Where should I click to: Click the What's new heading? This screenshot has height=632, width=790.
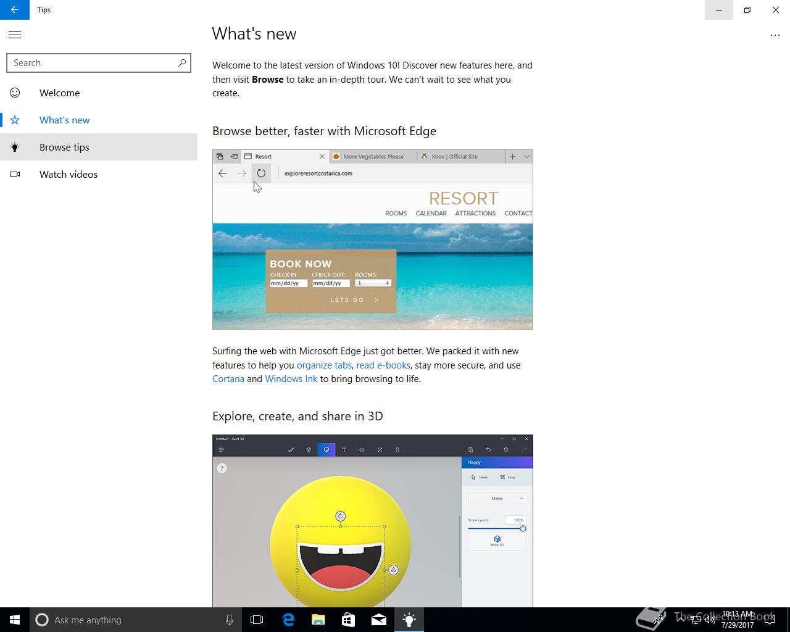click(x=254, y=34)
